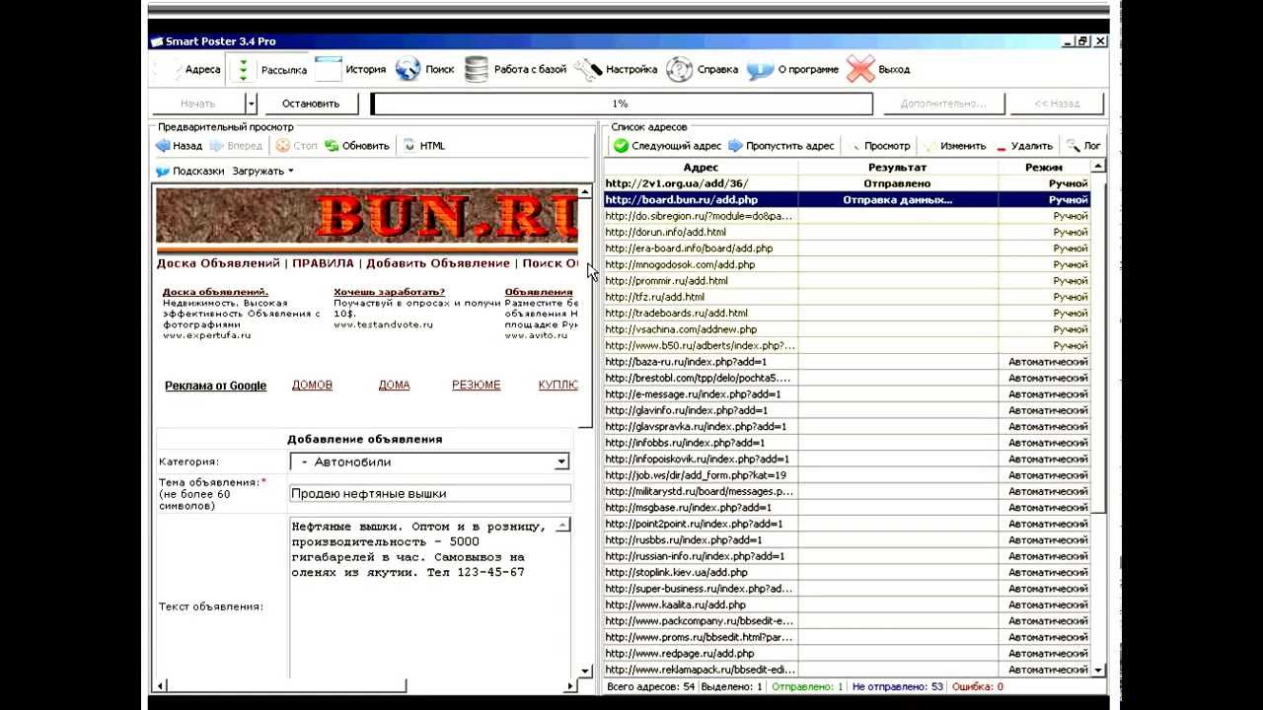The height and width of the screenshot is (710, 1263).
Task: Expand the Категория combo box
Action: pyautogui.click(x=561, y=461)
